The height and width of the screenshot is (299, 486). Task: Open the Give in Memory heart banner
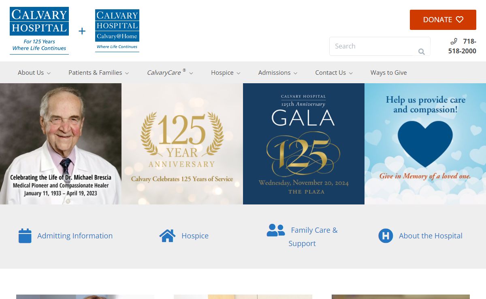[x=425, y=144]
